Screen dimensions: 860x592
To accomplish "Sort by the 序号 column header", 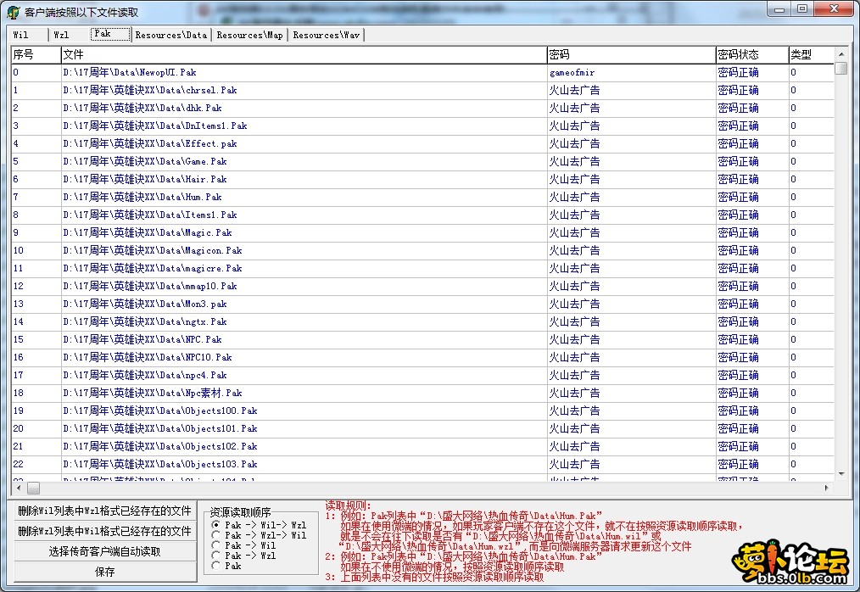I will click(36, 54).
